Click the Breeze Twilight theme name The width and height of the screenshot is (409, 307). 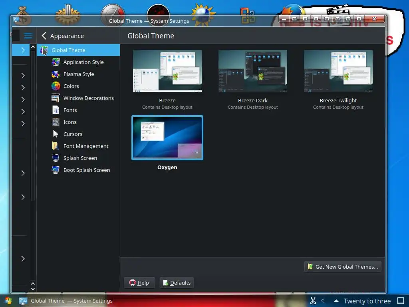[x=338, y=100]
